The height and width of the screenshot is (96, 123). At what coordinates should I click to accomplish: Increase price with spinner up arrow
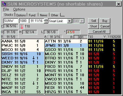tap(46, 20)
